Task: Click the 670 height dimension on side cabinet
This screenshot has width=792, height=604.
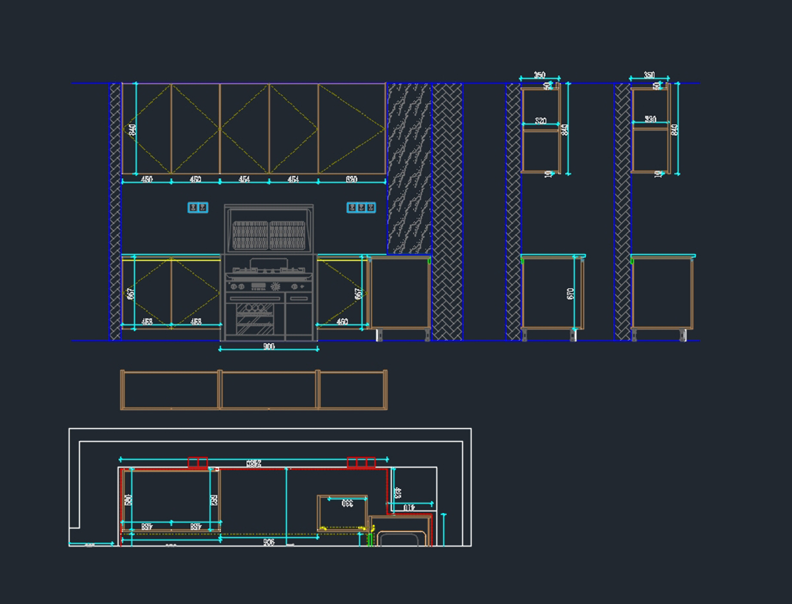Action: (571, 293)
